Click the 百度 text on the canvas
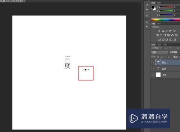The height and width of the screenshot is (132, 180). point(67,62)
